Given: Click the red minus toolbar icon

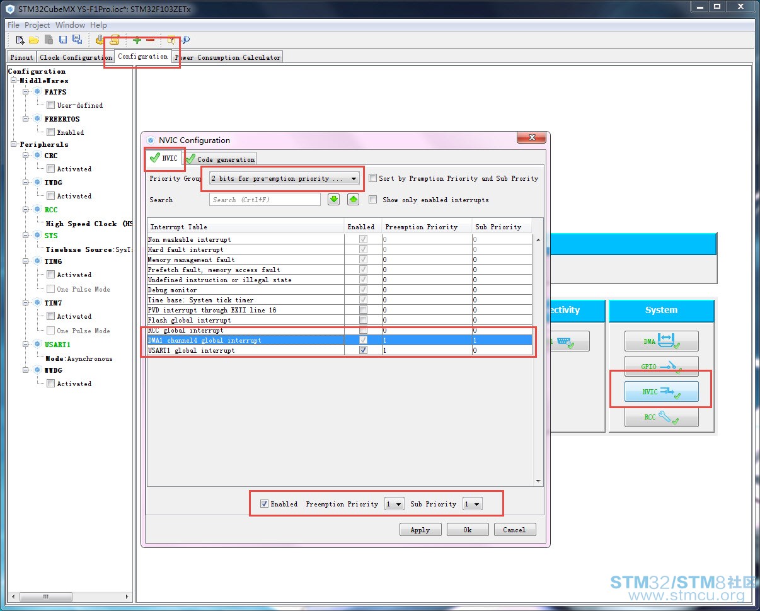Looking at the screenshot, I should pos(150,40).
